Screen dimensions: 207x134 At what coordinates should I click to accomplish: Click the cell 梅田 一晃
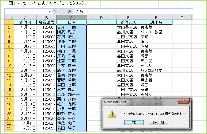(71, 51)
